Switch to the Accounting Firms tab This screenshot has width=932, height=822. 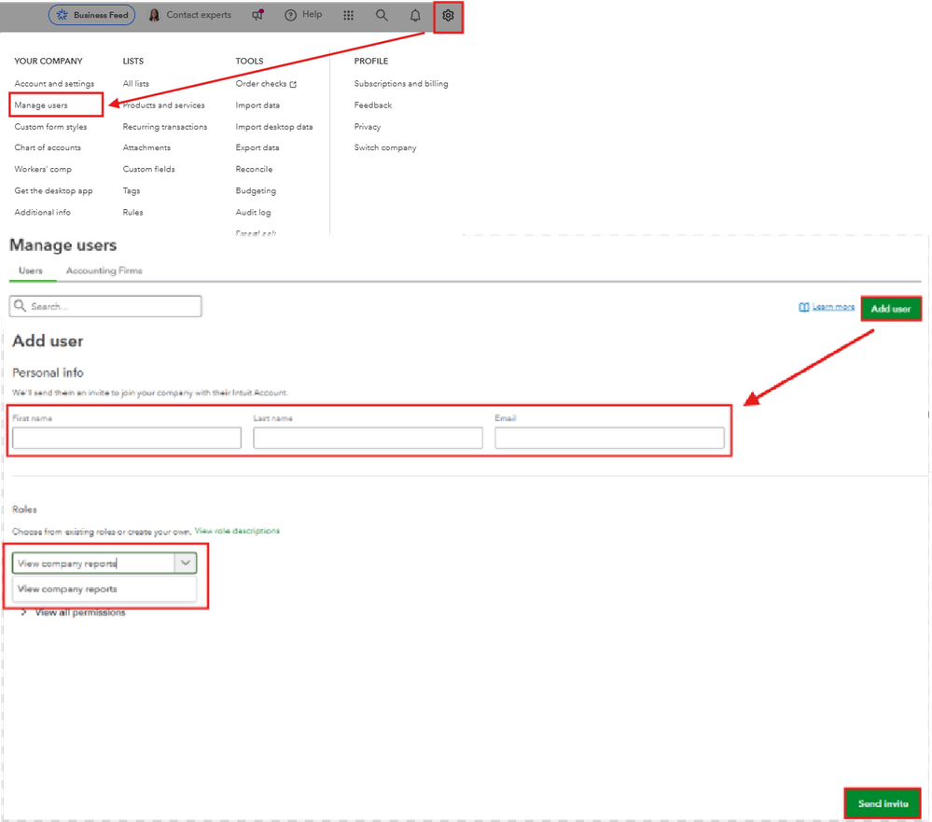[104, 271]
